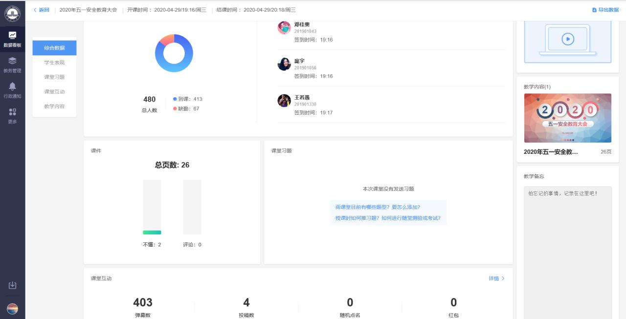This screenshot has height=319, width=626.
Task: Select the 教务管理 sidebar icon
Action: pyautogui.click(x=12, y=64)
